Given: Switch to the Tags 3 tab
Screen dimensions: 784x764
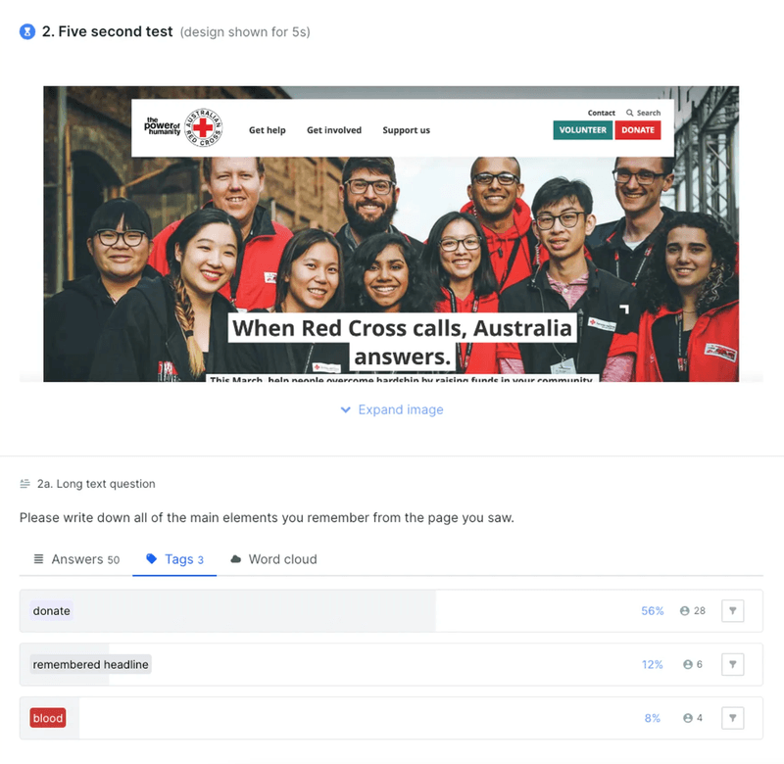Looking at the screenshot, I should coord(174,559).
